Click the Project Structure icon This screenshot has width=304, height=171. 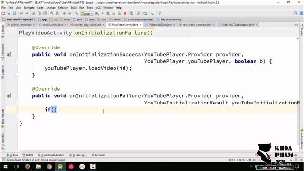tap(145, 13)
